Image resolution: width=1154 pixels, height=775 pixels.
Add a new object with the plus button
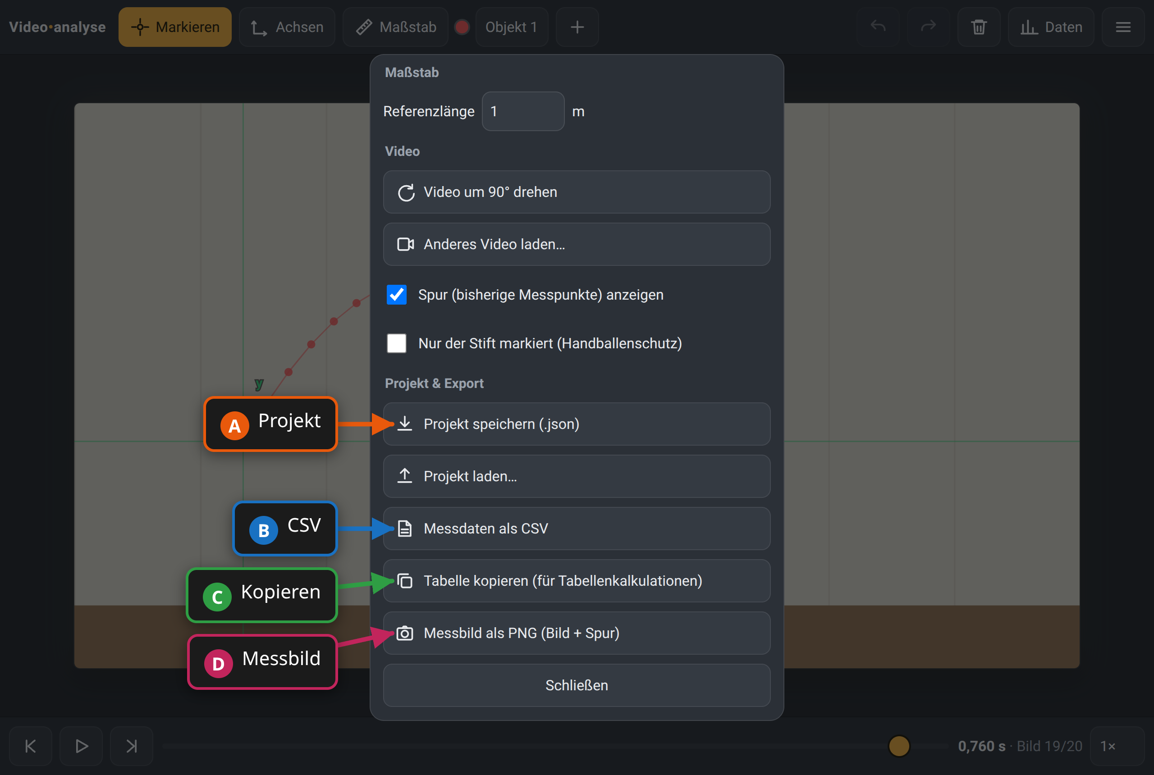pyautogui.click(x=577, y=27)
